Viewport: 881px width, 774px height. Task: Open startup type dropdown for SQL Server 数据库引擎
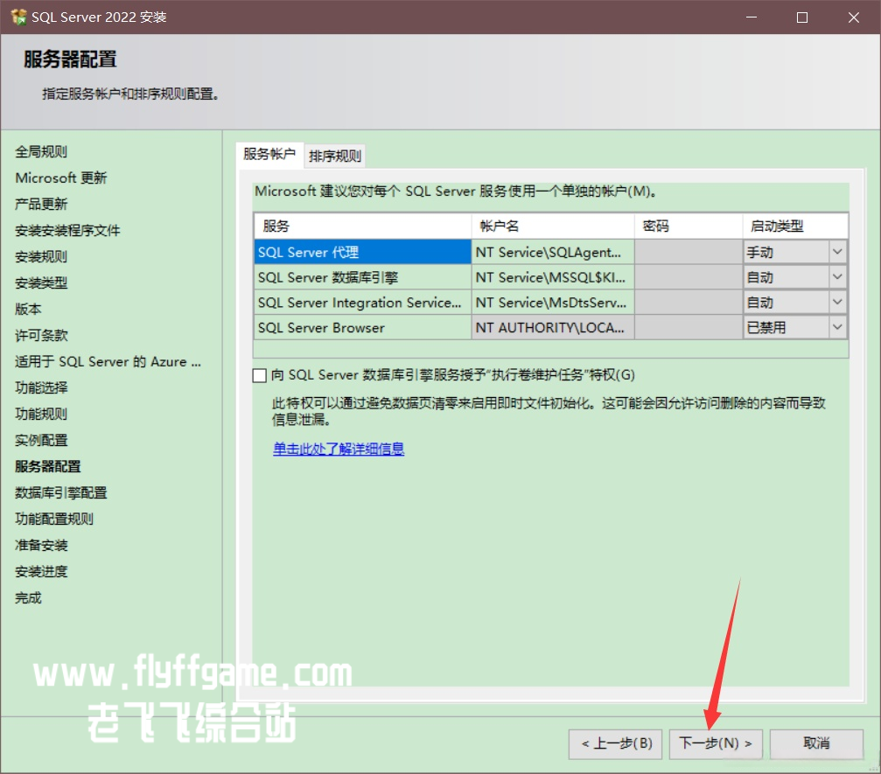(x=837, y=277)
